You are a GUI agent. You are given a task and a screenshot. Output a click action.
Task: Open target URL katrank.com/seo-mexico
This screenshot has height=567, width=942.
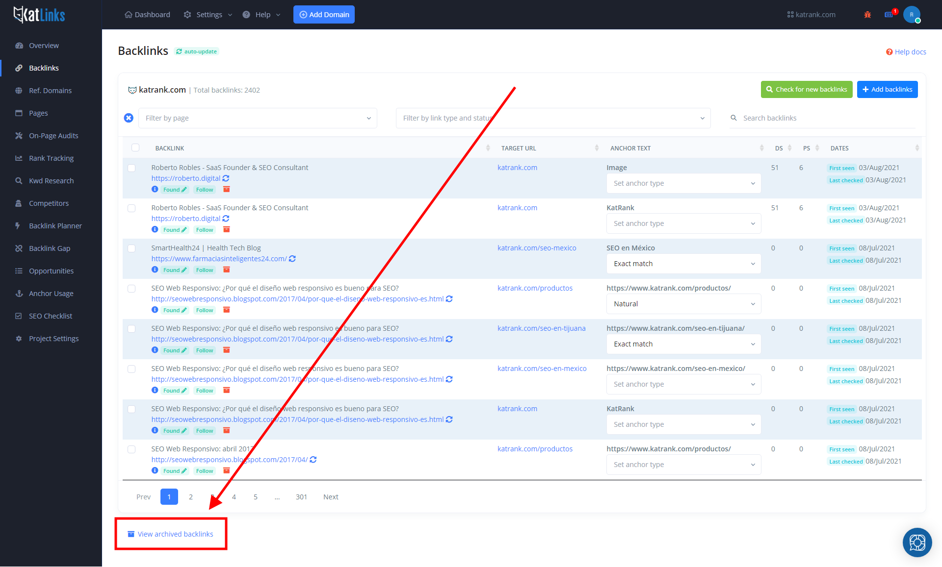pyautogui.click(x=537, y=248)
